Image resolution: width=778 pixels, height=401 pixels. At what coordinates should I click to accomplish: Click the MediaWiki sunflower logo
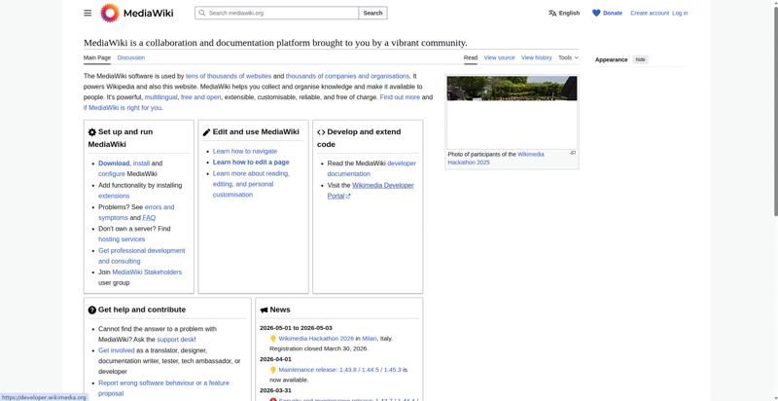tap(110, 13)
